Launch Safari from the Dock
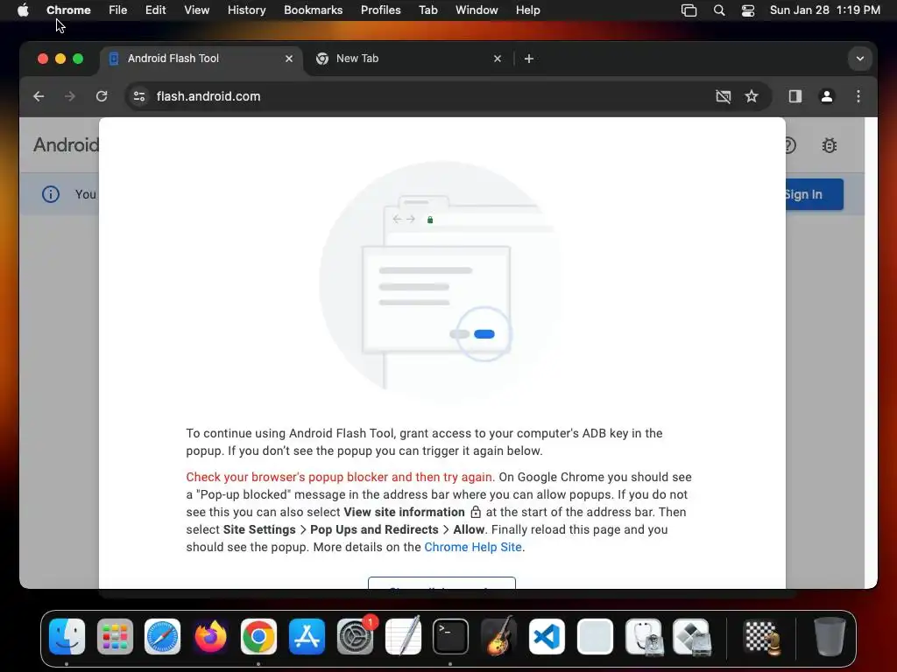This screenshot has width=897, height=672. pyautogui.click(x=162, y=637)
